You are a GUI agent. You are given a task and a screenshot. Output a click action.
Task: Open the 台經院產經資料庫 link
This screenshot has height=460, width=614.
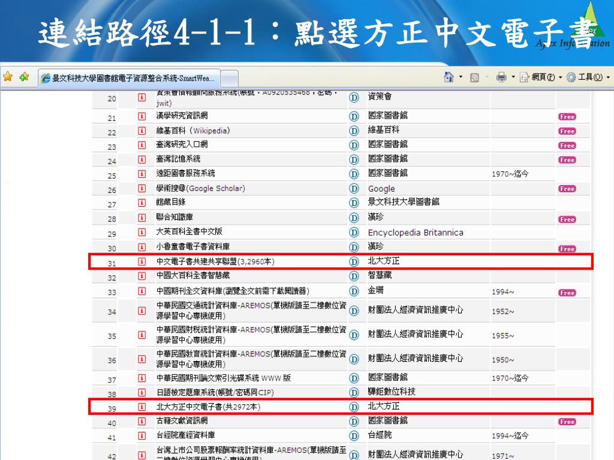[x=186, y=435]
